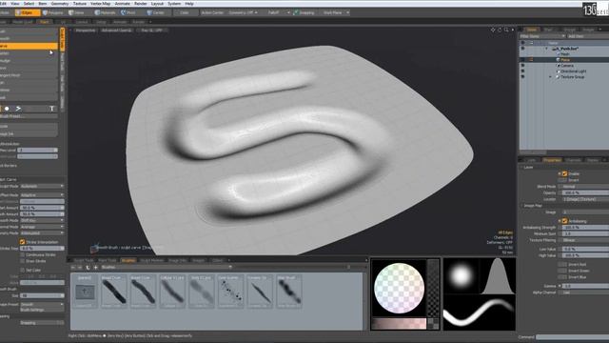Open the Sculpt Mode dropdown

click(x=42, y=187)
